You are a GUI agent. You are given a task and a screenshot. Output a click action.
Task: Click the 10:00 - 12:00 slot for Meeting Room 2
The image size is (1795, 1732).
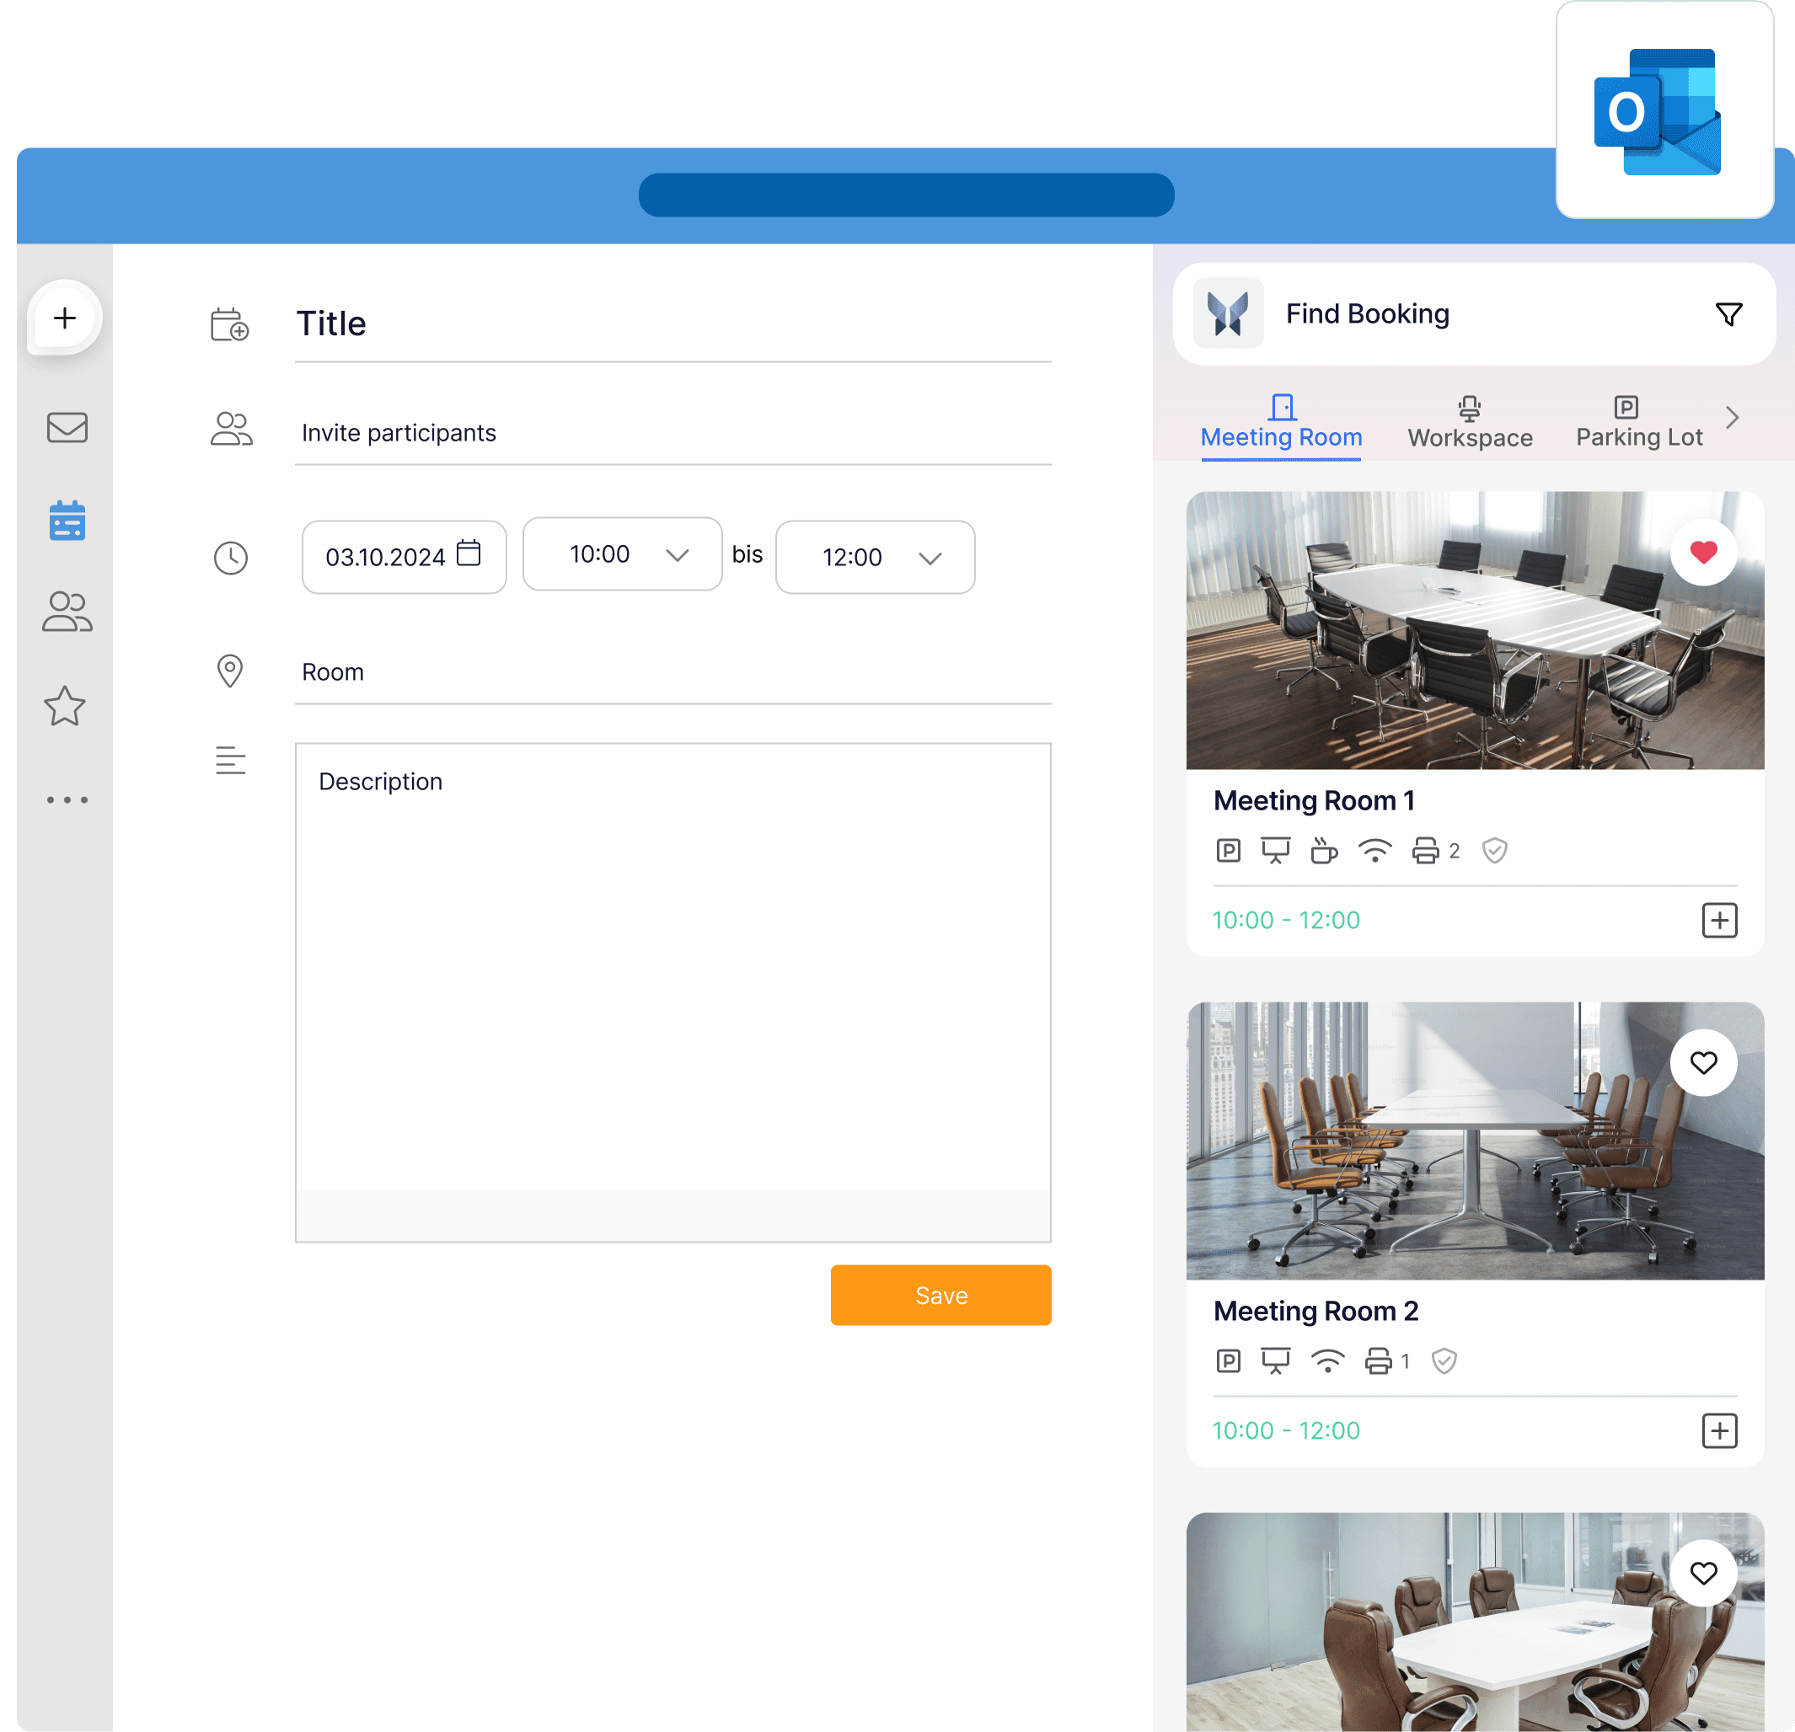[x=1286, y=1430]
